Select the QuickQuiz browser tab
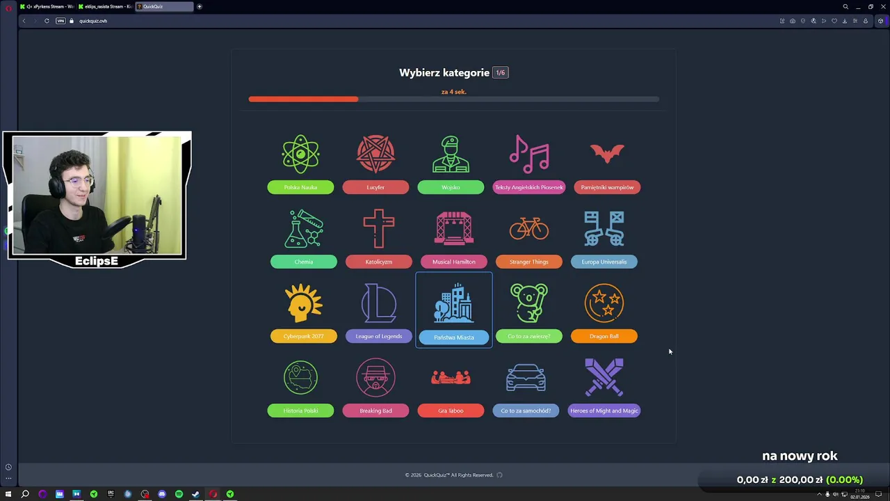 point(164,6)
